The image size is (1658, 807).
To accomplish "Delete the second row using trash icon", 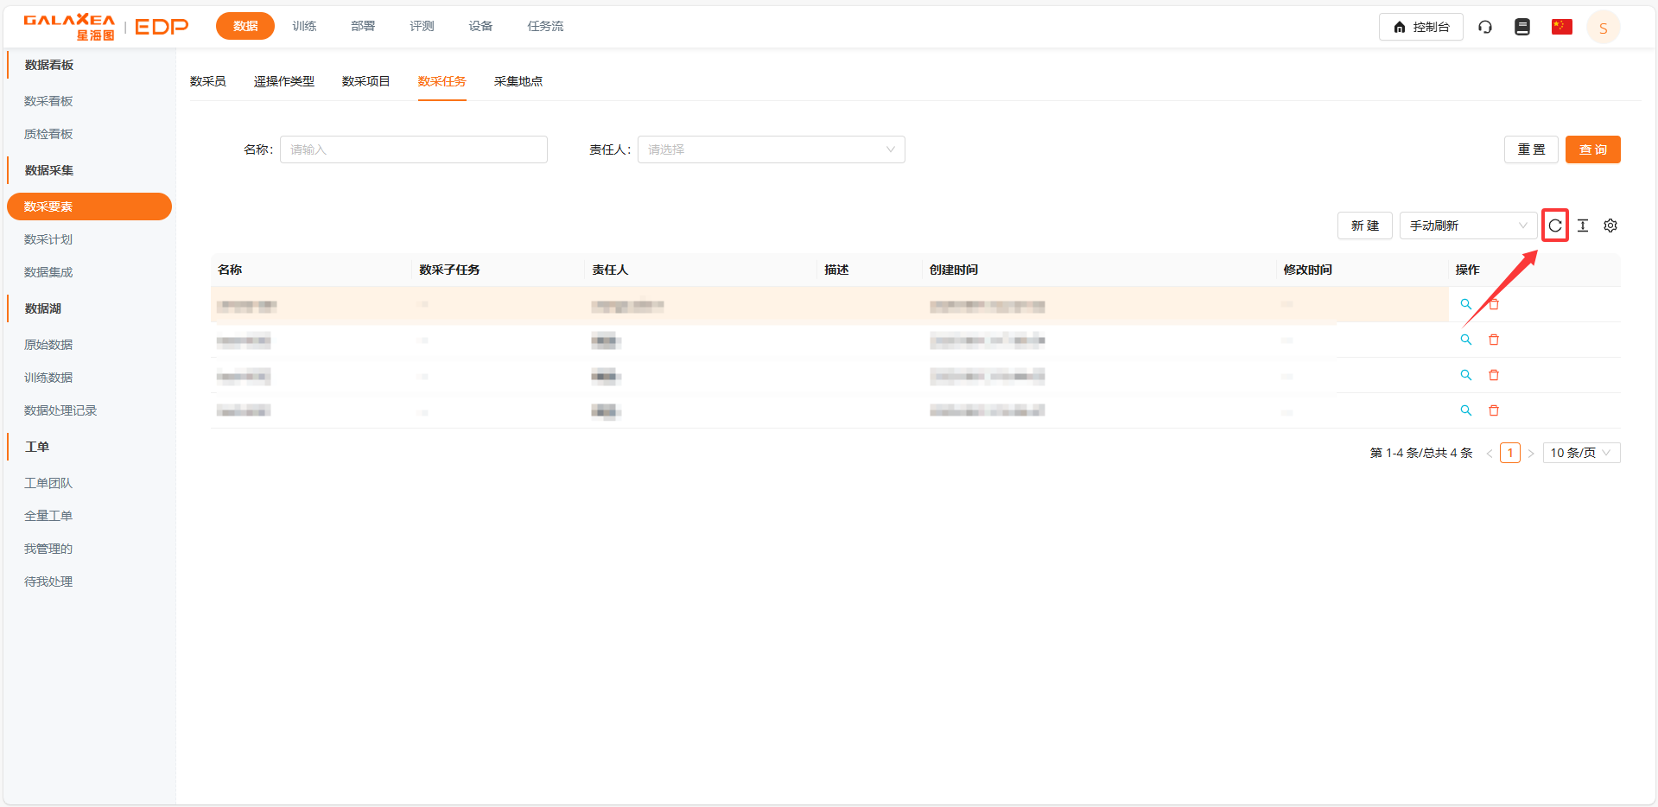I will coord(1493,340).
